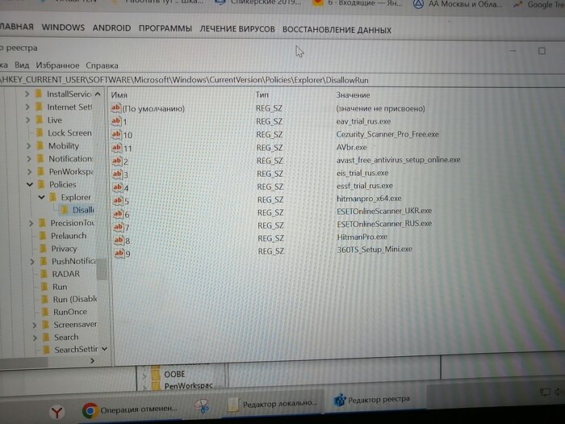Screen dimensions: 565x424
Task: Click the RADAR folder icon
Action: (44, 274)
